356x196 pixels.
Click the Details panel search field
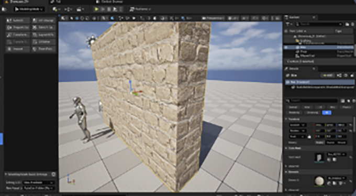(312, 101)
